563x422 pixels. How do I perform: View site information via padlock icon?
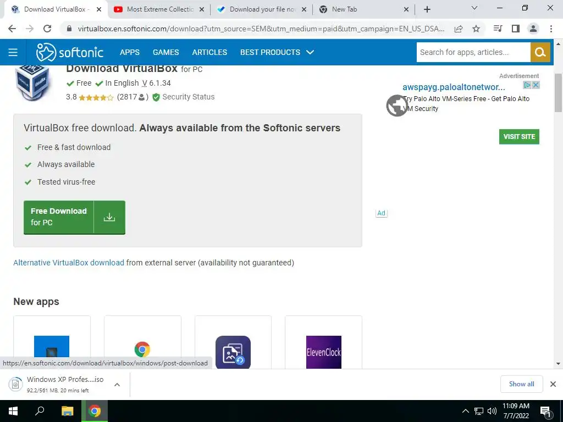click(69, 29)
